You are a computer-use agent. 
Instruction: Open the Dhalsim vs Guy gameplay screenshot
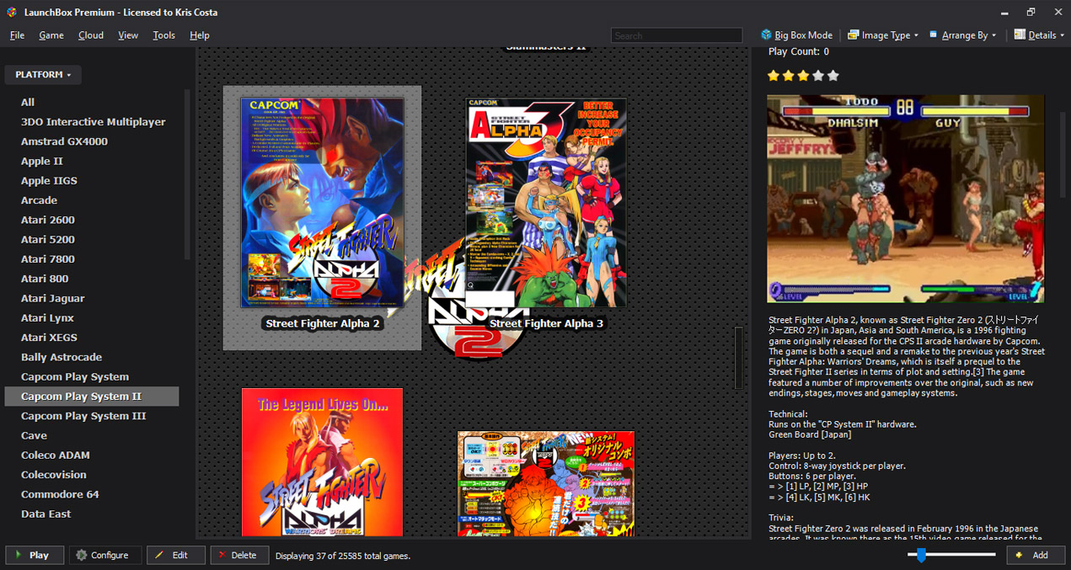[906, 199]
